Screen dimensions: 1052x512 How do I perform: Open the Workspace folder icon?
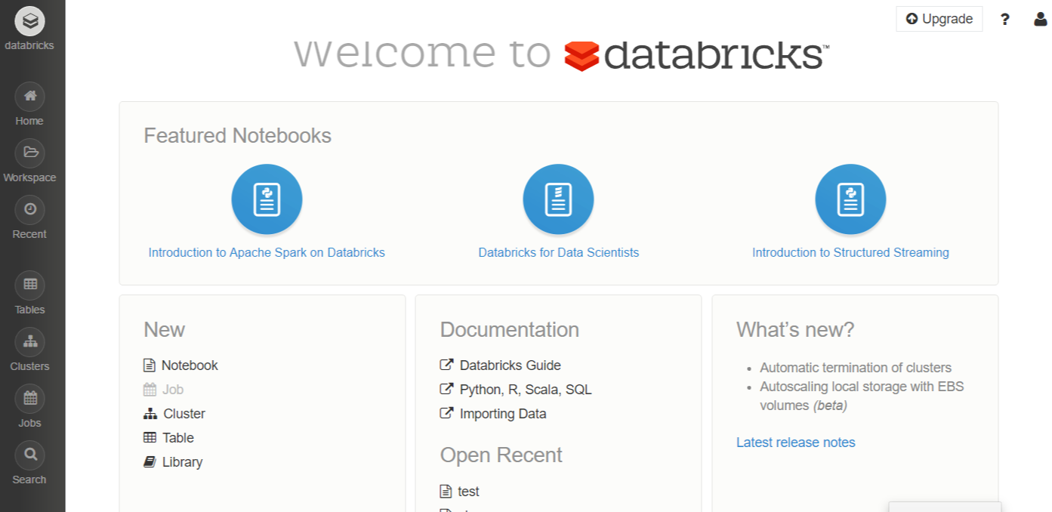point(29,153)
